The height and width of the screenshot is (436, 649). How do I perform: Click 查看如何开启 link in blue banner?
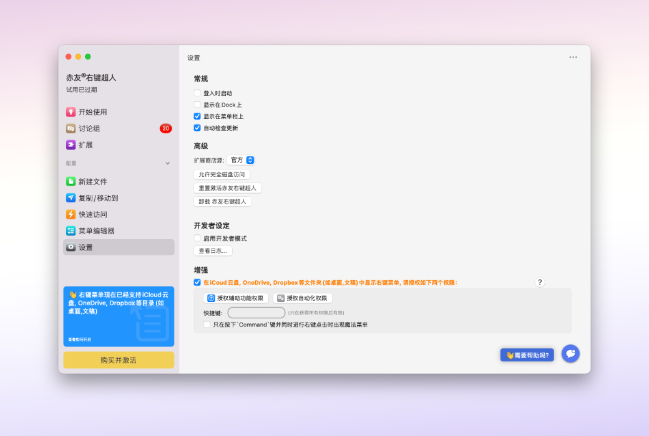coord(80,339)
